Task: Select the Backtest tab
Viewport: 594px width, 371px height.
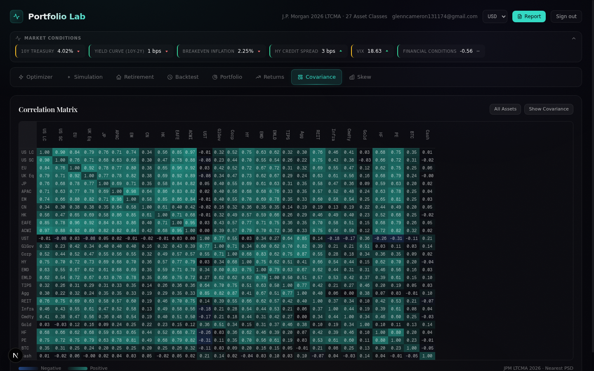Action: tap(183, 77)
